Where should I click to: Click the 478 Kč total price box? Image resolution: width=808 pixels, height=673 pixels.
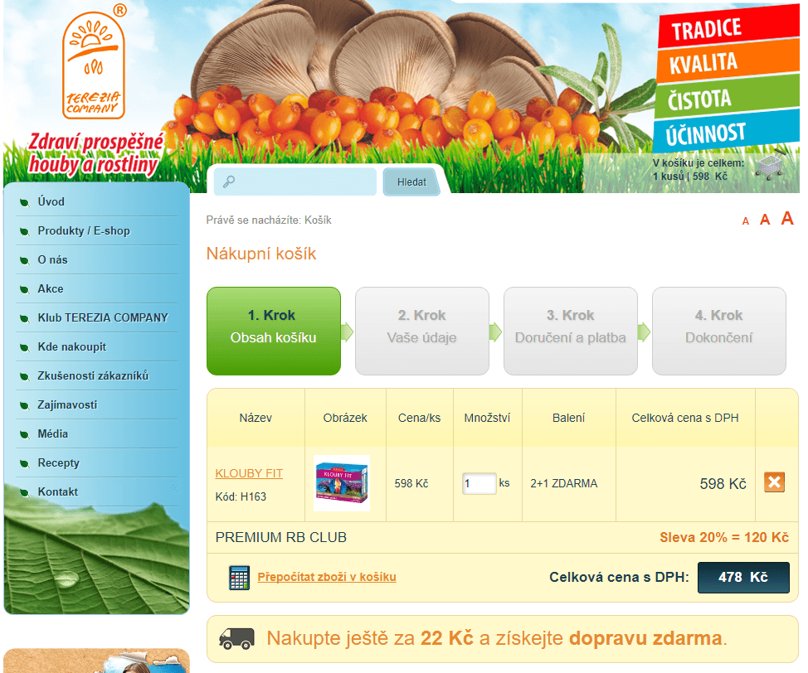[x=743, y=577]
